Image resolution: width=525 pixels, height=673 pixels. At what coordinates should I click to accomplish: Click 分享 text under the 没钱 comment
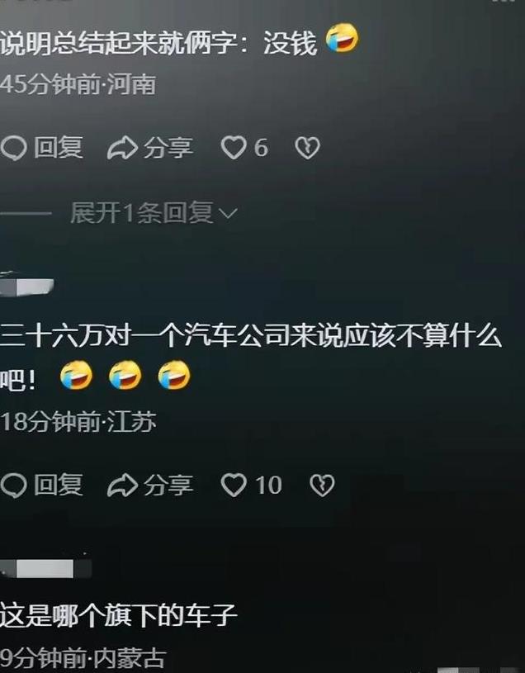pyautogui.click(x=168, y=148)
